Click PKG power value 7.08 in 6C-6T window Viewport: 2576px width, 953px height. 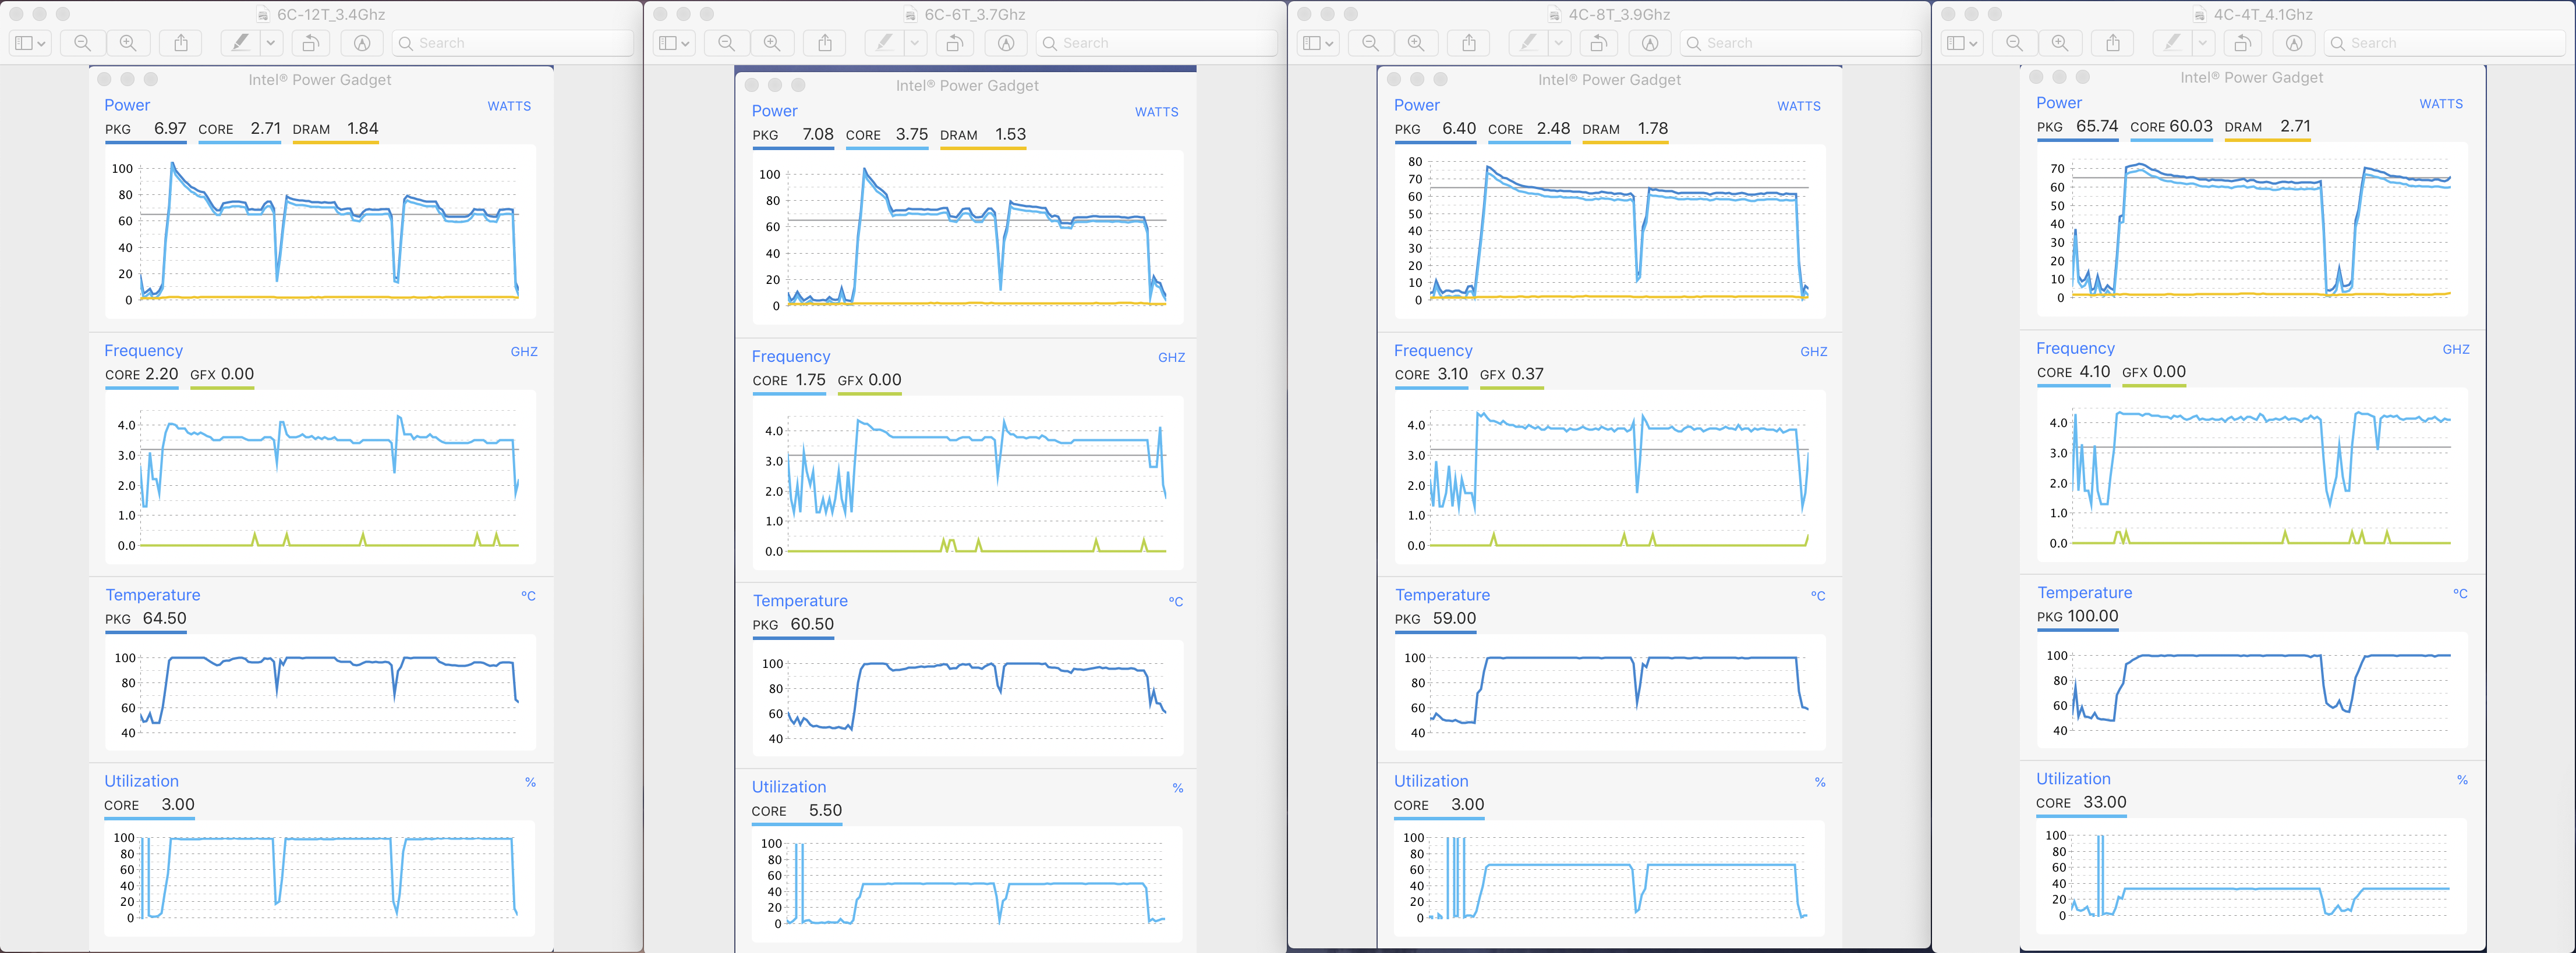(x=817, y=134)
